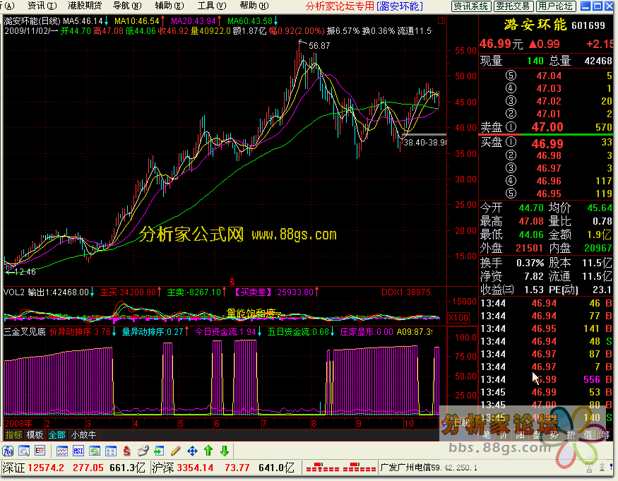618x481 pixels.
Task: Switch to 势 tab in quote panel
Action: click(x=554, y=435)
